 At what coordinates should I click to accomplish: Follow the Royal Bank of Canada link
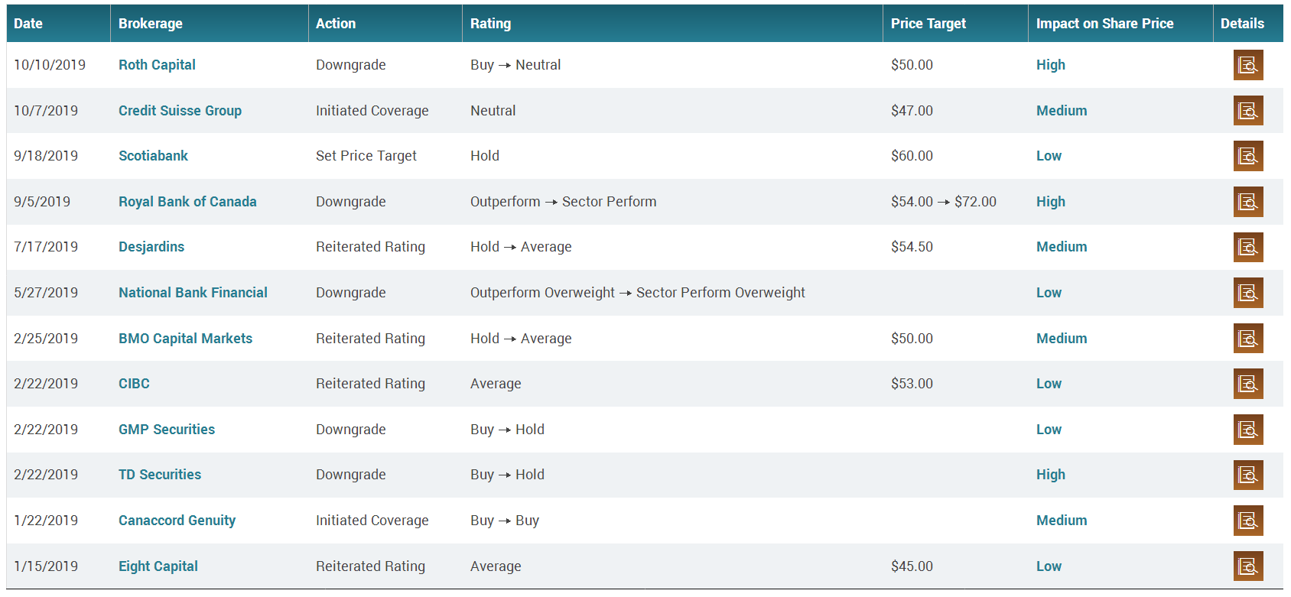tap(187, 202)
